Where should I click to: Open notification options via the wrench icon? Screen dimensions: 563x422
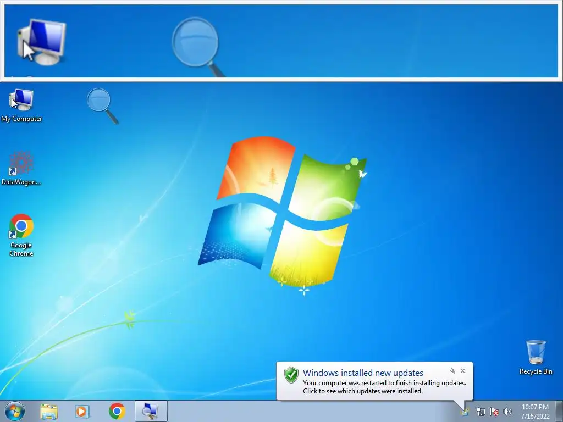tap(452, 371)
